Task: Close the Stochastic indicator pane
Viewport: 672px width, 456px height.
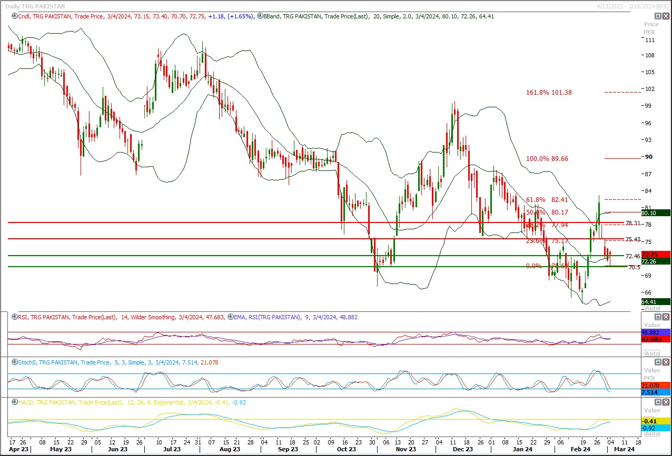Action: pyautogui.click(x=666, y=362)
